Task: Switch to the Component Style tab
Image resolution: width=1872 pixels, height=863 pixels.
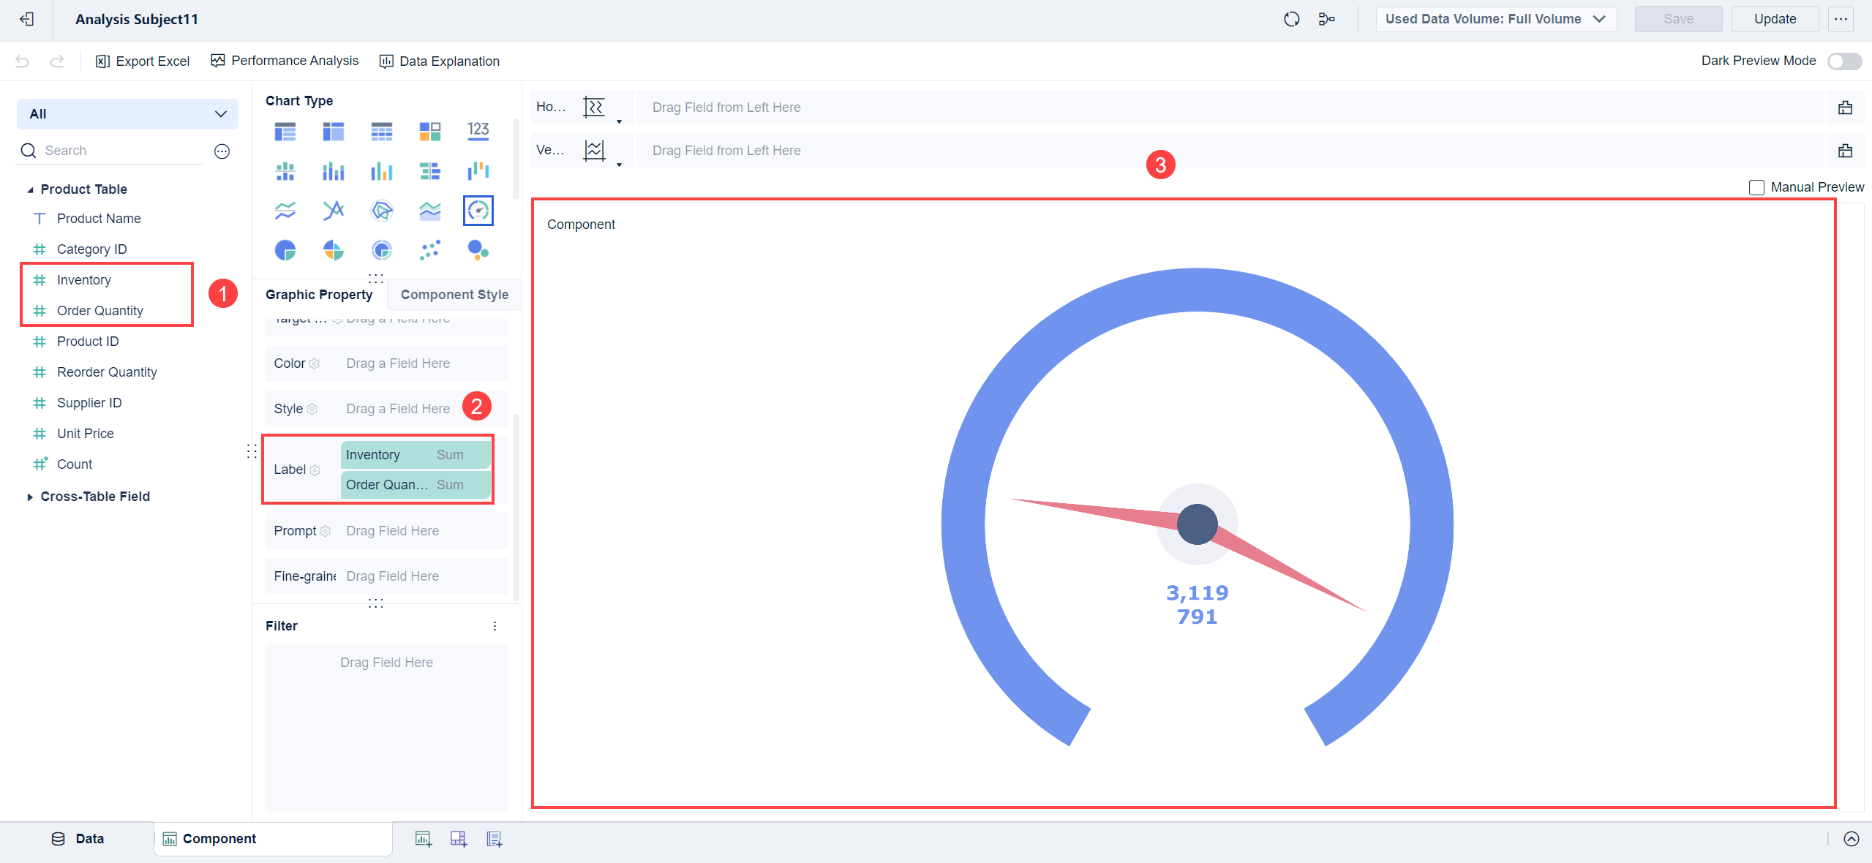Action: coord(454,294)
